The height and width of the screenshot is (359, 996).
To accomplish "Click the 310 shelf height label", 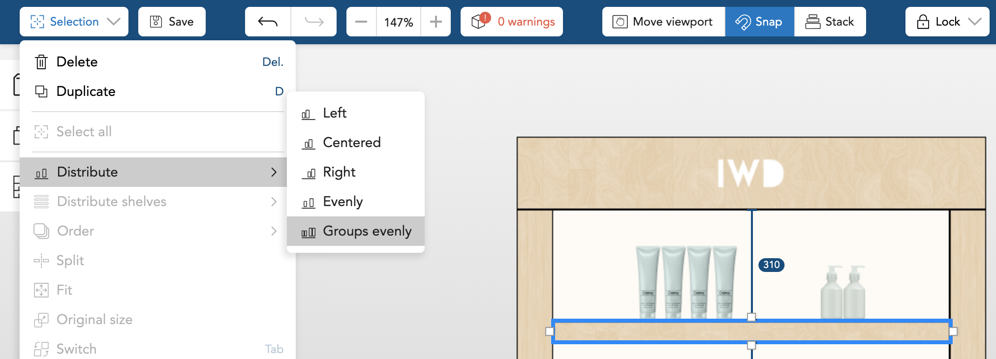I will pos(771,265).
